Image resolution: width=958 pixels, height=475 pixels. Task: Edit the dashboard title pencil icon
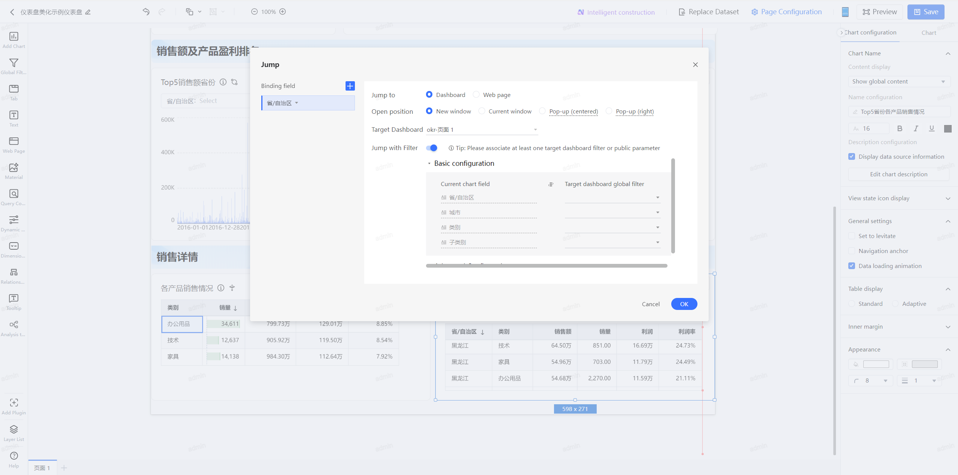point(88,12)
